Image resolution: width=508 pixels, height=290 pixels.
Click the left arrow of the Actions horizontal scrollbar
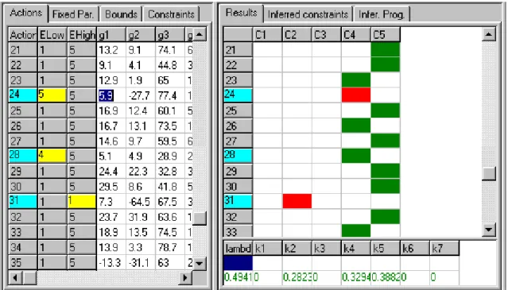click(15, 278)
